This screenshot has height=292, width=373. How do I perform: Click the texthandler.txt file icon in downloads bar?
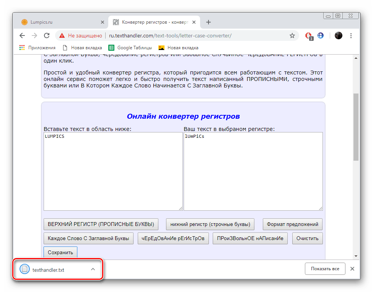point(24,269)
